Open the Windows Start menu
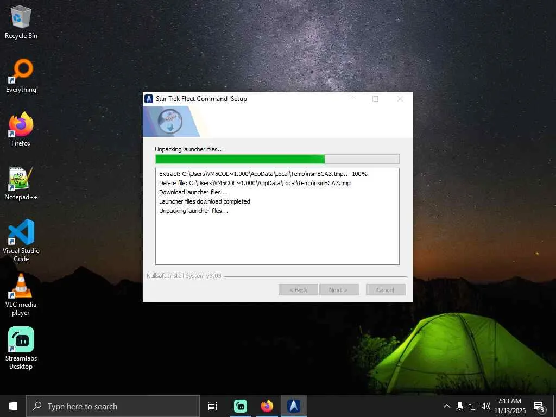 tap(13, 406)
